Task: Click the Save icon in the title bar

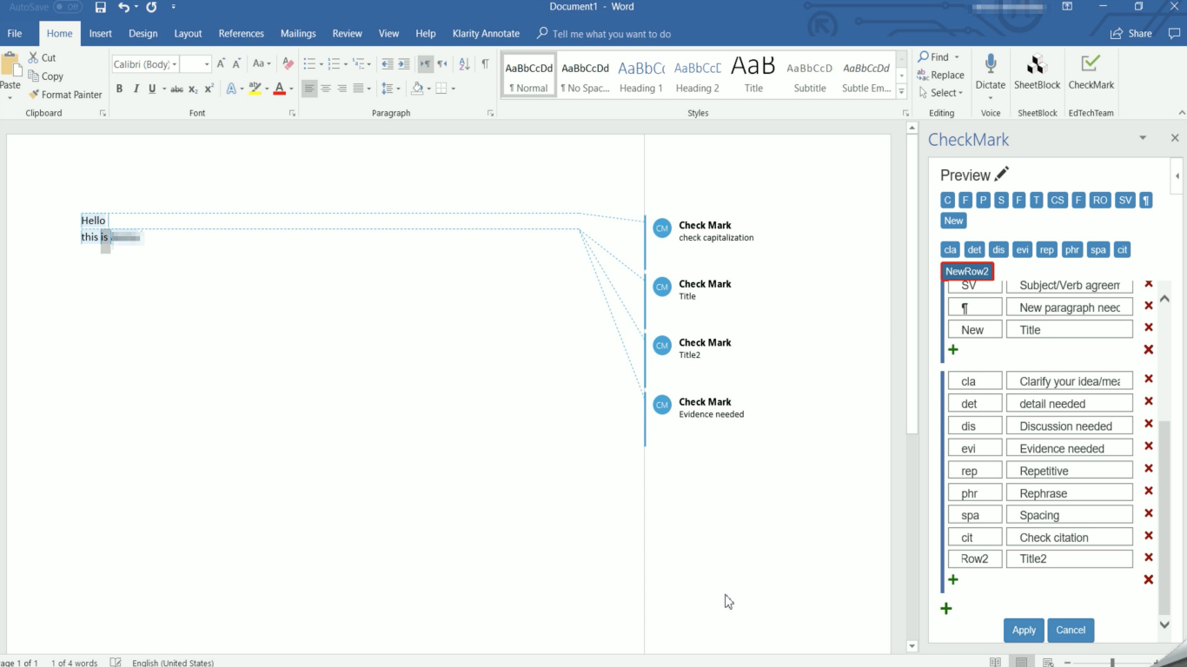Action: coord(101,8)
